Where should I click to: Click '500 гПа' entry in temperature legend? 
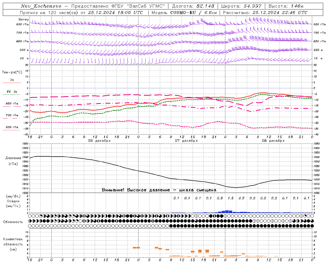tap(12, 127)
